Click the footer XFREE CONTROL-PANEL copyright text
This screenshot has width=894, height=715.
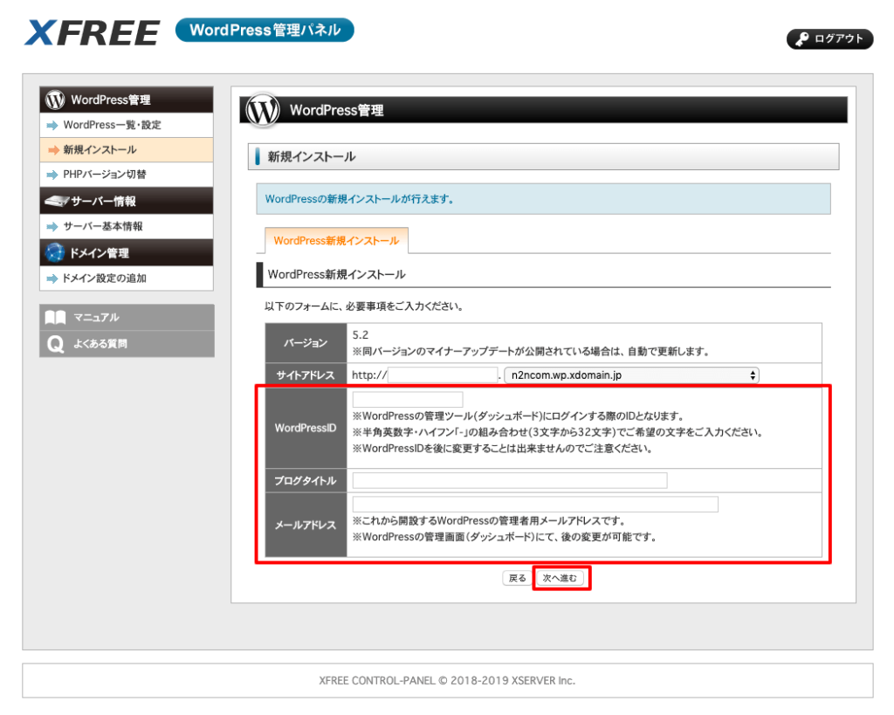click(x=447, y=680)
